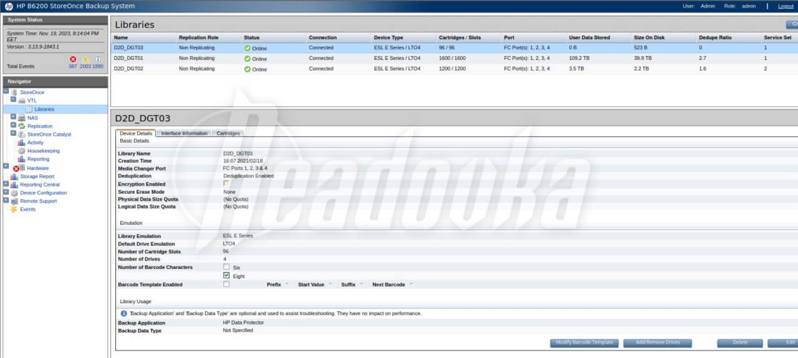The width and height of the screenshot is (798, 358).
Task: Click the green Replication arrows icon
Action: [22, 126]
